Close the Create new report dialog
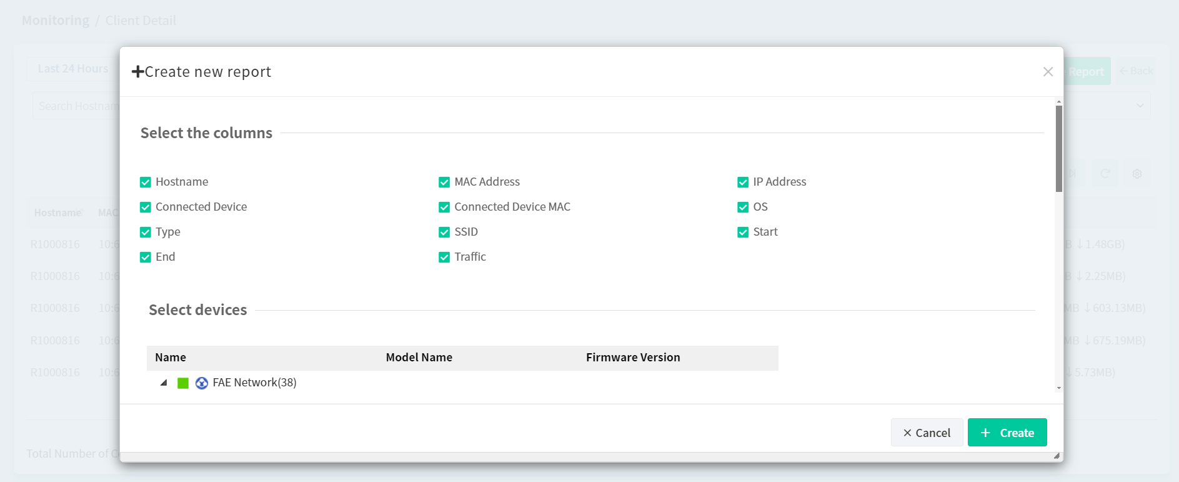 [1048, 72]
